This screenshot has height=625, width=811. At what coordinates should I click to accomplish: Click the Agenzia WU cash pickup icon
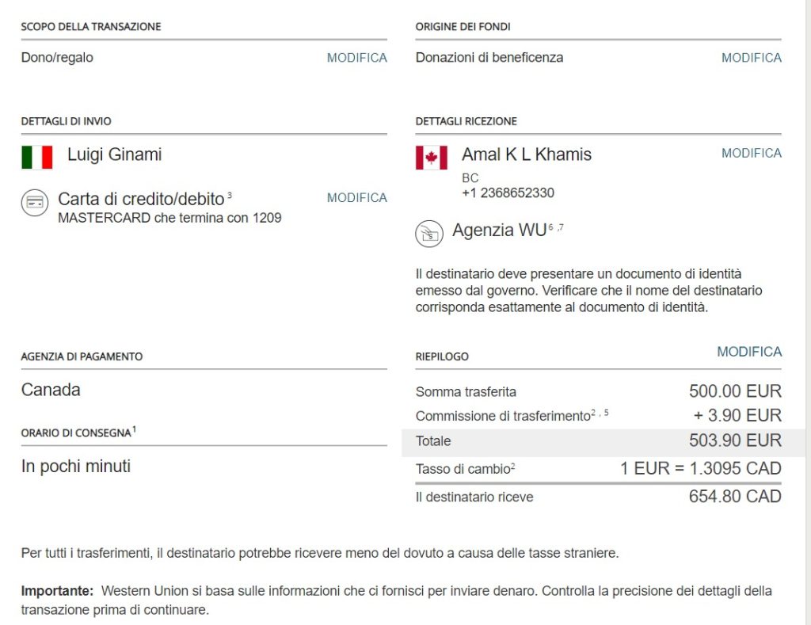tap(428, 234)
